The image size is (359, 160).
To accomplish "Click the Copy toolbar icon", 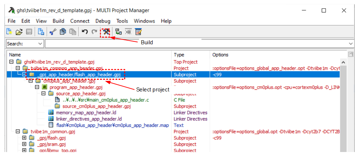I will (x=63, y=32).
